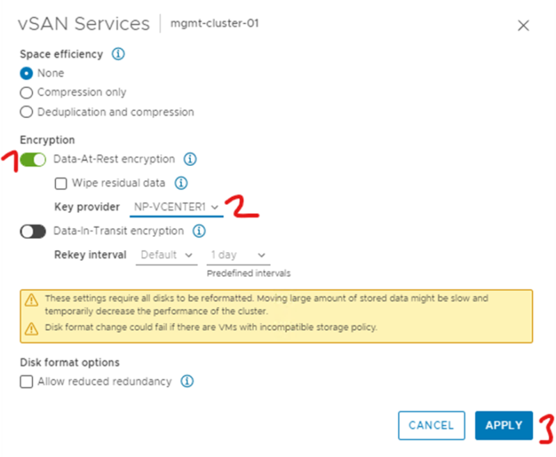Cancel the encryption configuration changes
556x457 pixels.
click(x=431, y=425)
